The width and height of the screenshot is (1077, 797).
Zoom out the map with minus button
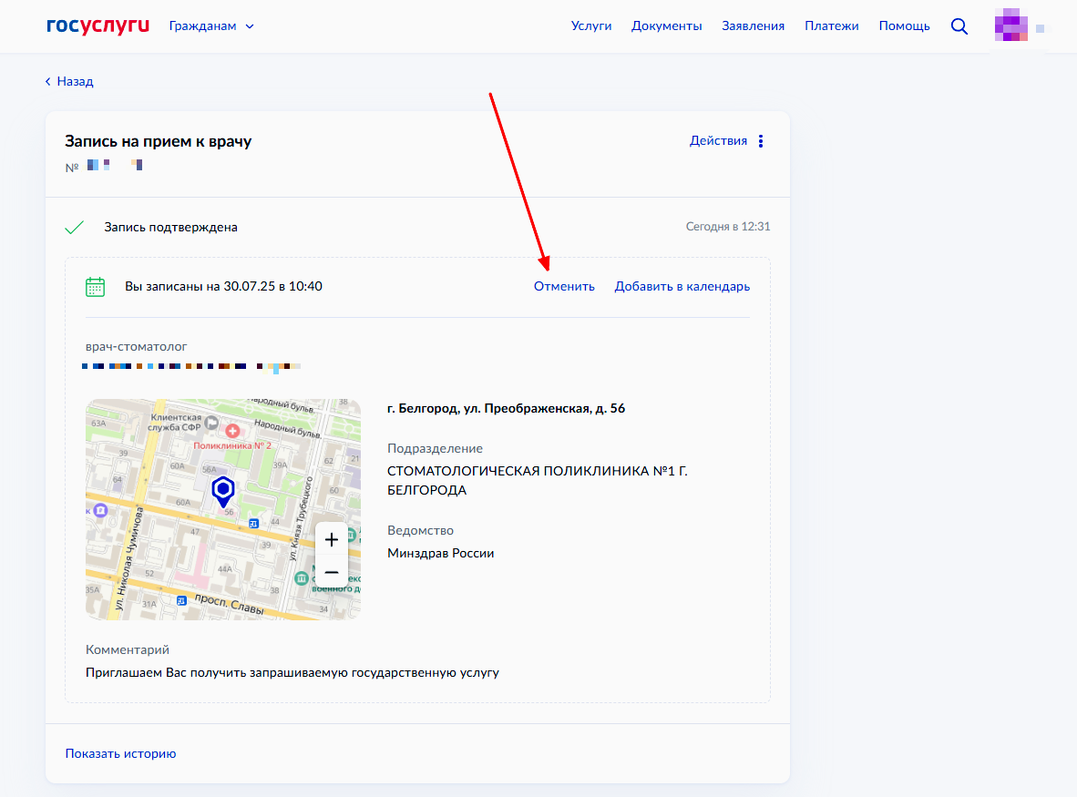click(x=331, y=573)
